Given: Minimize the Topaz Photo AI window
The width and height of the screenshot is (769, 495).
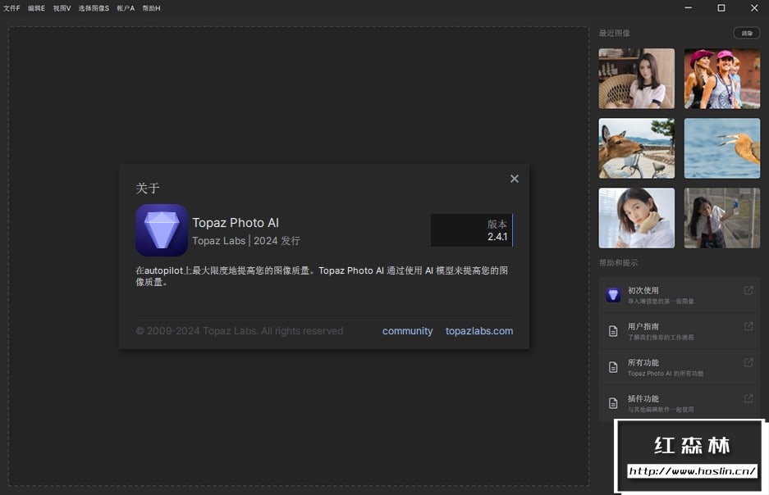Looking at the screenshot, I should 688,8.
